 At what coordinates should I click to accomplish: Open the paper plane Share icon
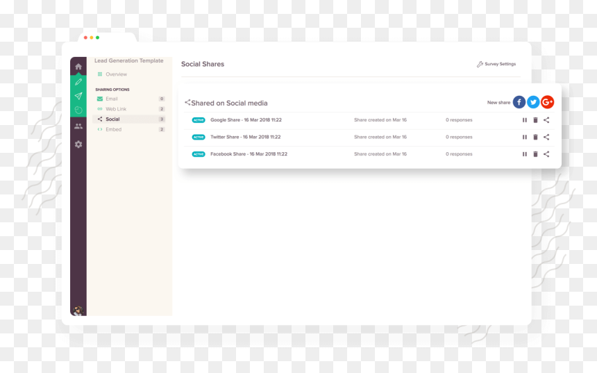(x=78, y=96)
